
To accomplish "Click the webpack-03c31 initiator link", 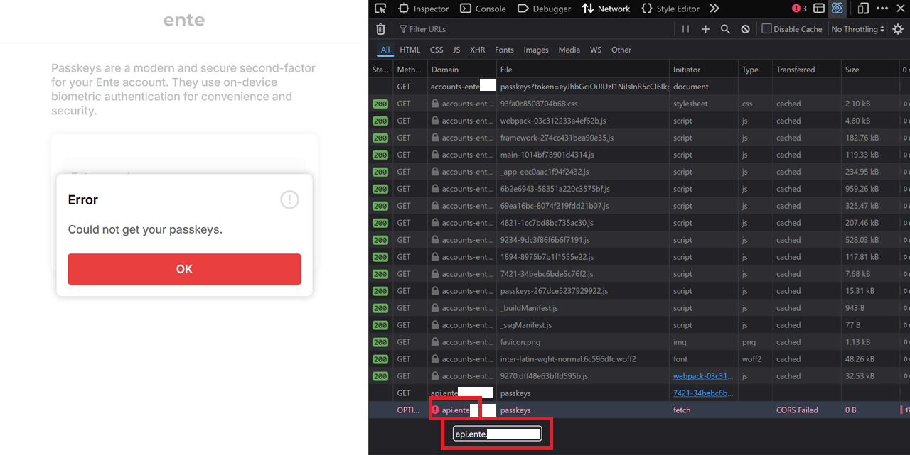I will point(702,376).
